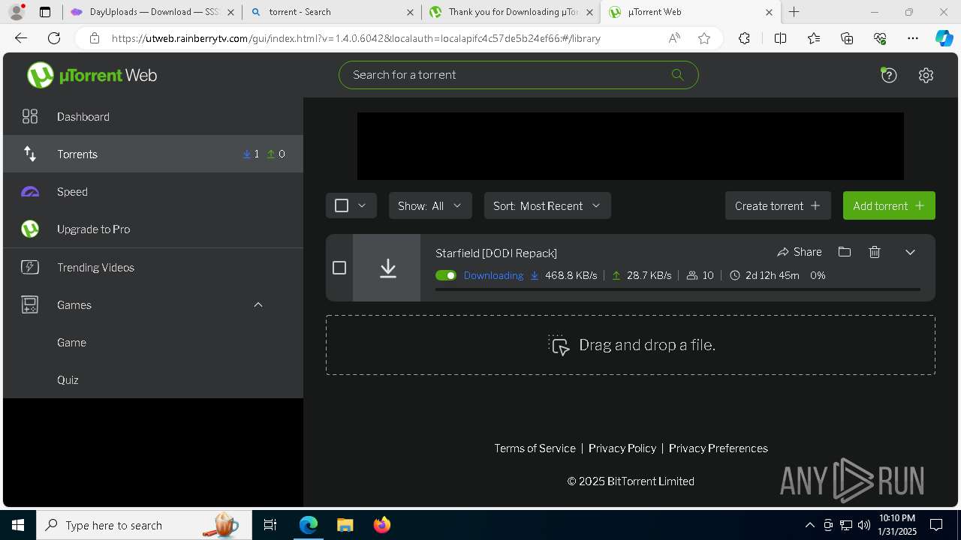This screenshot has height=540, width=961.
Task: Focus the Search for a torrent field
Action: click(518, 74)
